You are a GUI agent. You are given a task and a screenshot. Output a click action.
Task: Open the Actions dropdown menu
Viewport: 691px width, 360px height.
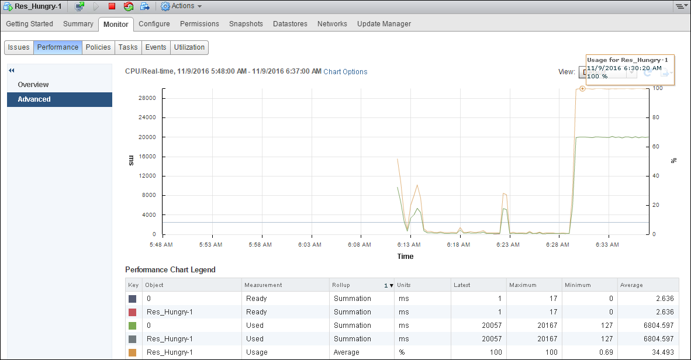click(x=181, y=6)
